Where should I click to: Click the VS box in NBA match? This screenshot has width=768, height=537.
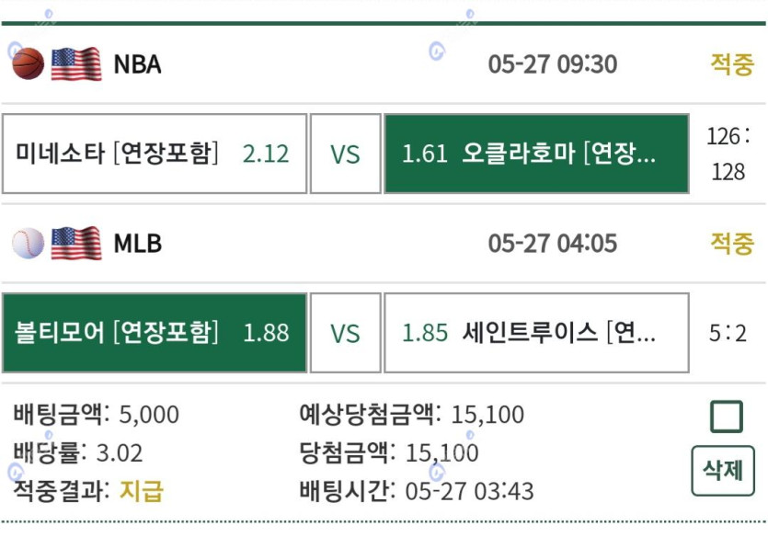point(345,154)
